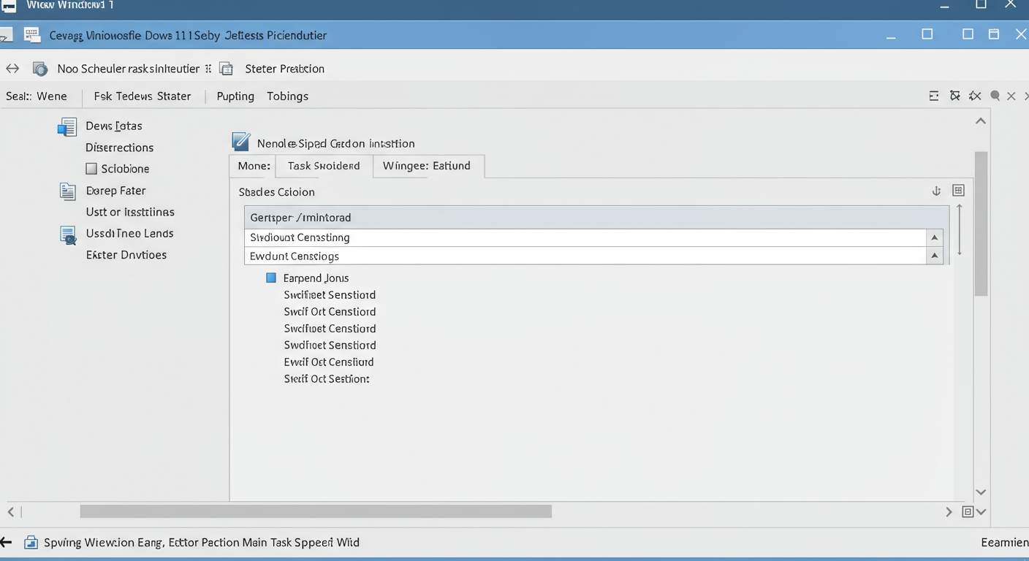The image size is (1029, 561).
Task: Click the chevron at bottom right of status area
Action: coord(981,512)
